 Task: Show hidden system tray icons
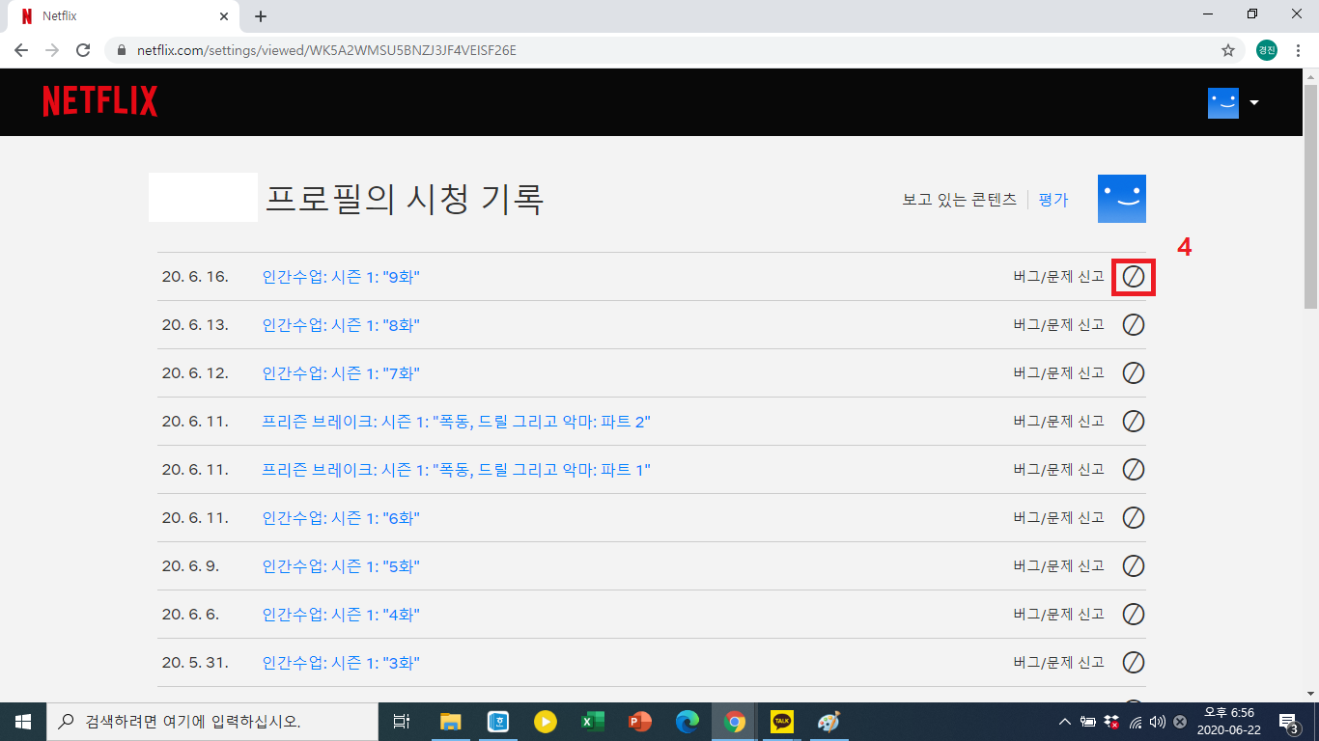tap(1064, 721)
